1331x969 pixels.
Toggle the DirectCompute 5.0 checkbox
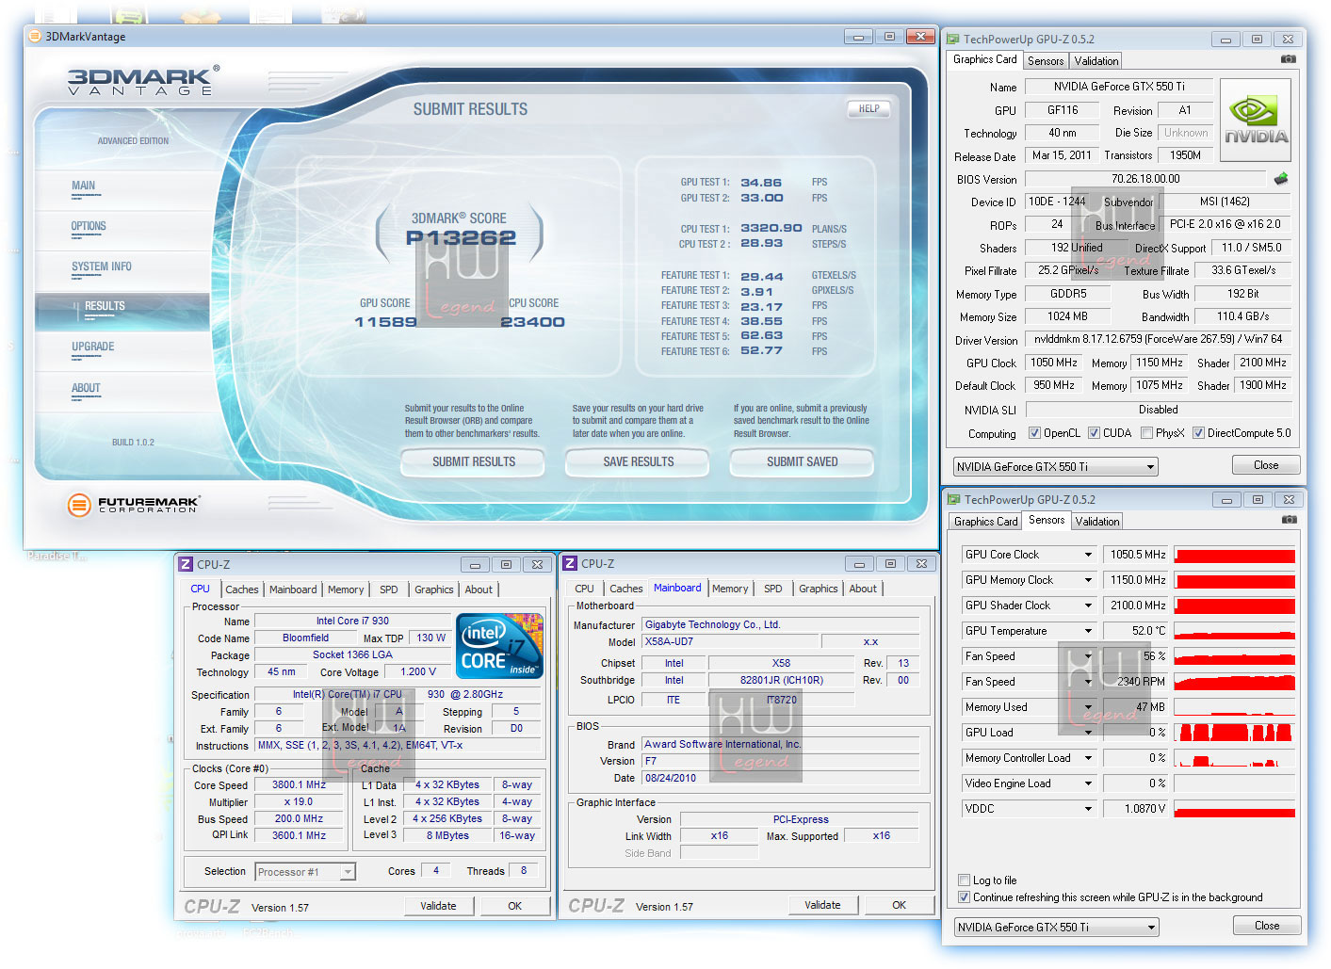1198,433
